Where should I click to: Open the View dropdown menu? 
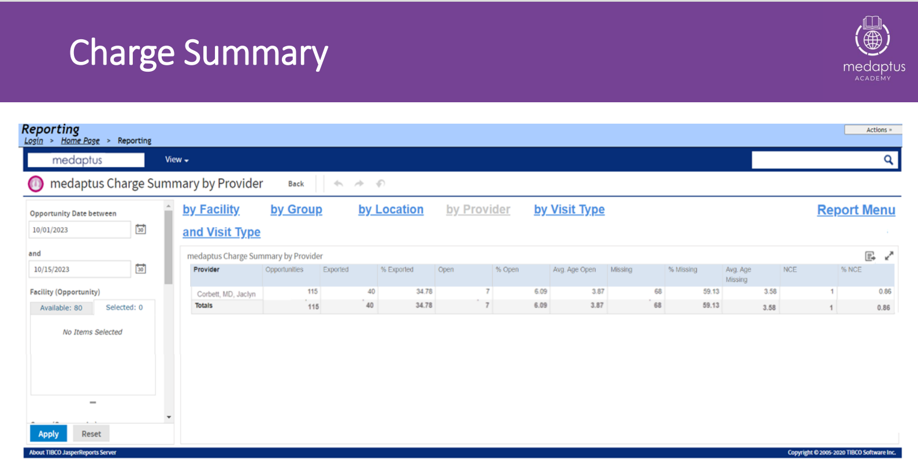click(x=177, y=159)
